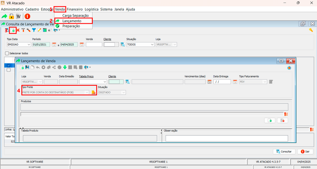Open the Tipo Frete dropdown
The width and height of the screenshot is (317, 169).
pos(55,92)
